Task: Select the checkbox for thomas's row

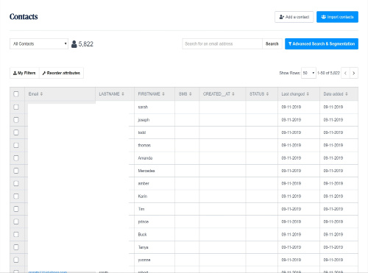Action: pyautogui.click(x=16, y=145)
